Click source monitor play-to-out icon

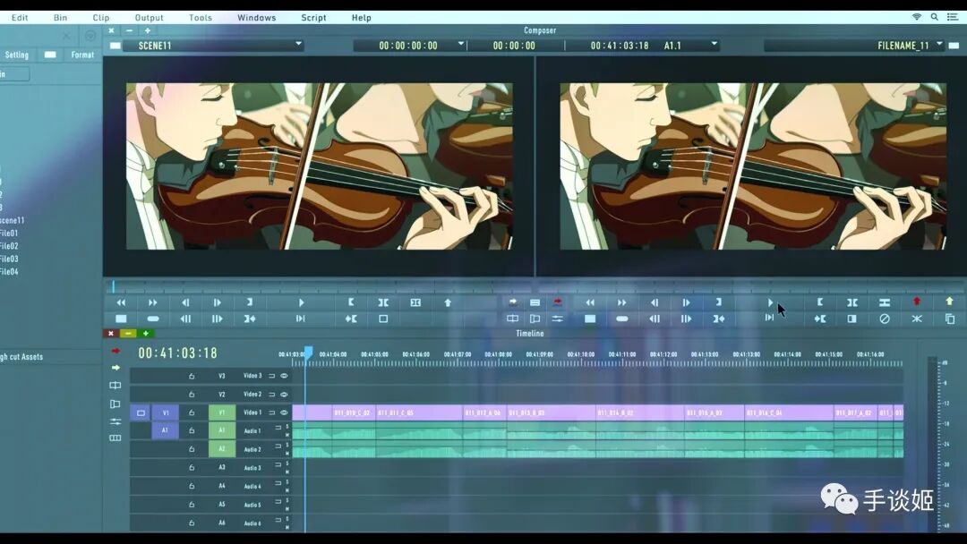(300, 319)
